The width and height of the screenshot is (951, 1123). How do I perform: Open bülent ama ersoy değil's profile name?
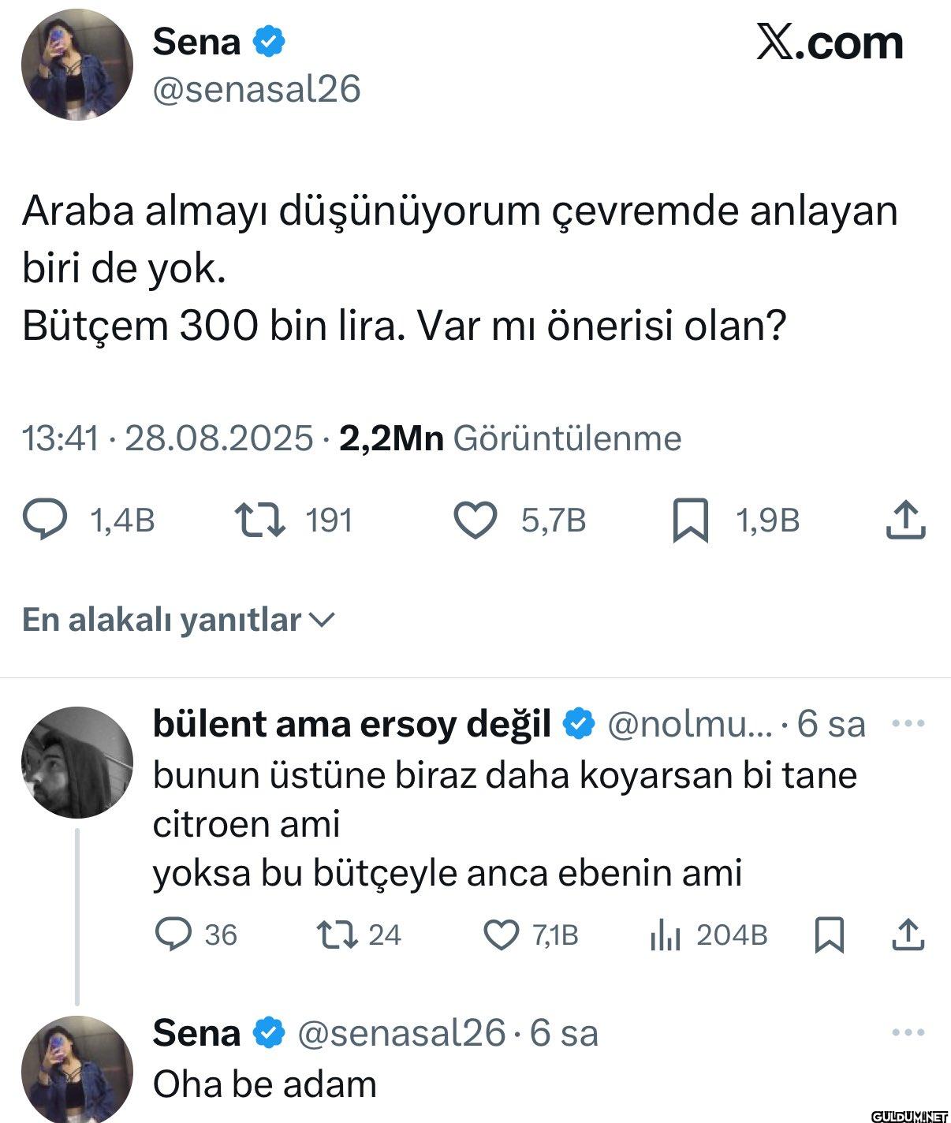[x=352, y=724]
